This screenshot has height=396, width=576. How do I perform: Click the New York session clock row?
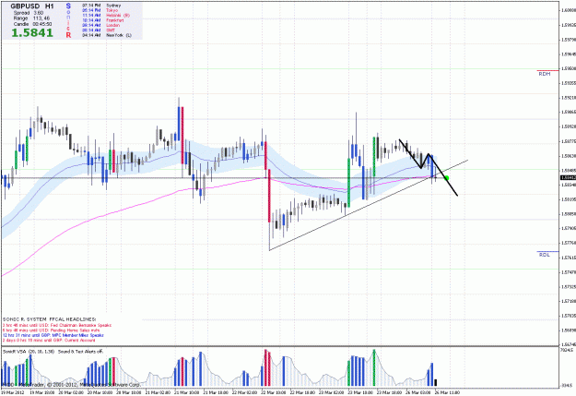pyautogui.click(x=107, y=35)
